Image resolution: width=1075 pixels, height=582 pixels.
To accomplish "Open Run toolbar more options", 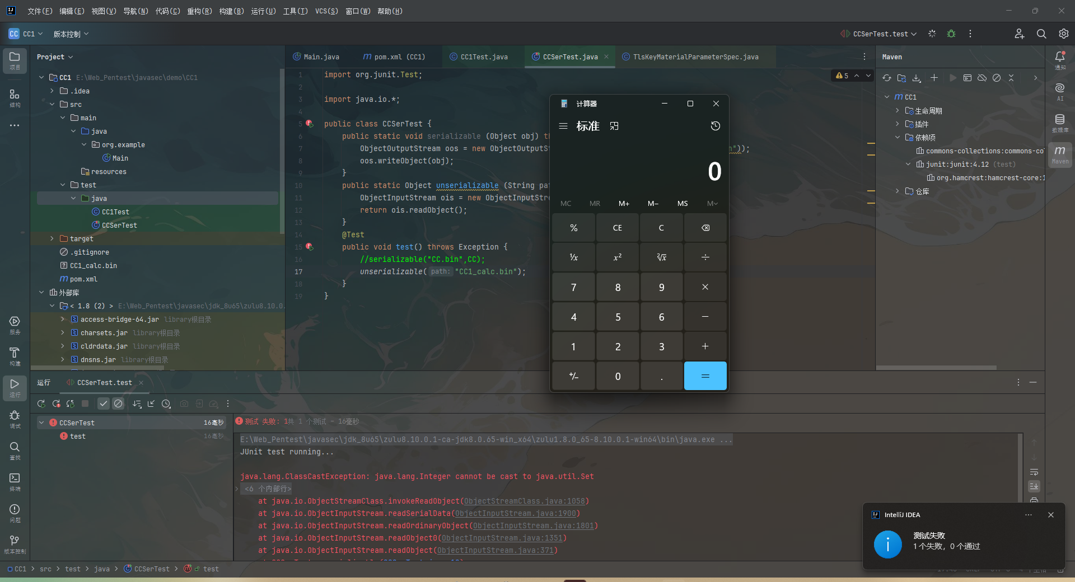I will tap(228, 403).
